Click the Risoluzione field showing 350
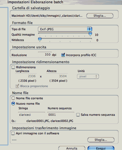This screenshot has width=122, height=150. point(45,54)
